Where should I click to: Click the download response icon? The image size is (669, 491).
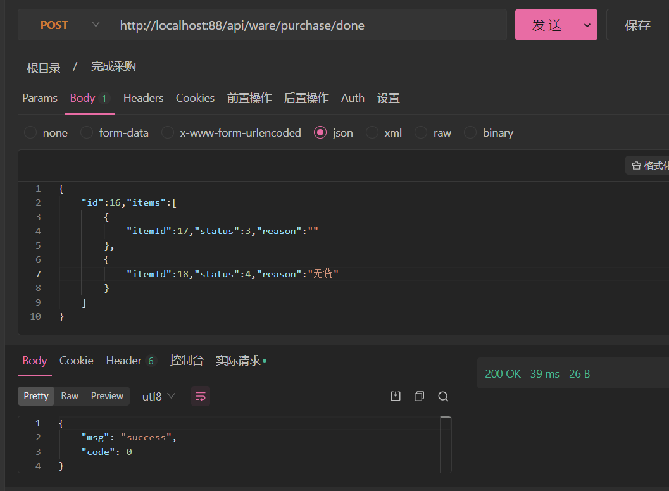[396, 396]
